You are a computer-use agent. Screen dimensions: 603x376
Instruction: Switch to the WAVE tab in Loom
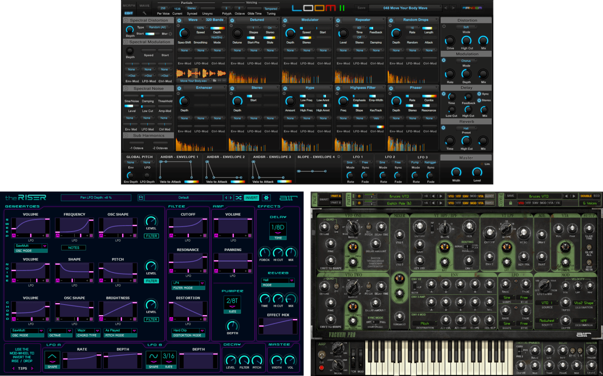pyautogui.click(x=144, y=6)
